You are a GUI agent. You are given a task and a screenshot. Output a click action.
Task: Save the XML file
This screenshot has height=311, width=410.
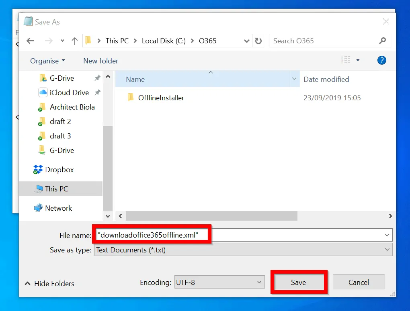click(299, 282)
